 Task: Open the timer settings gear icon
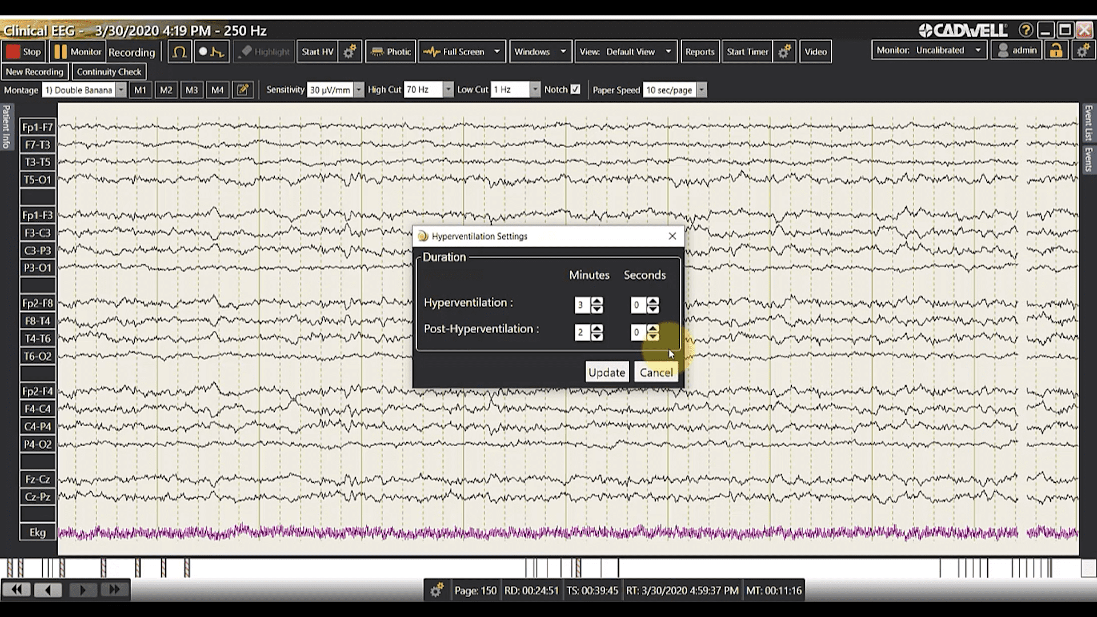coord(784,51)
